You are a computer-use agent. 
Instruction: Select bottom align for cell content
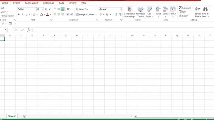(x=63, y=9)
